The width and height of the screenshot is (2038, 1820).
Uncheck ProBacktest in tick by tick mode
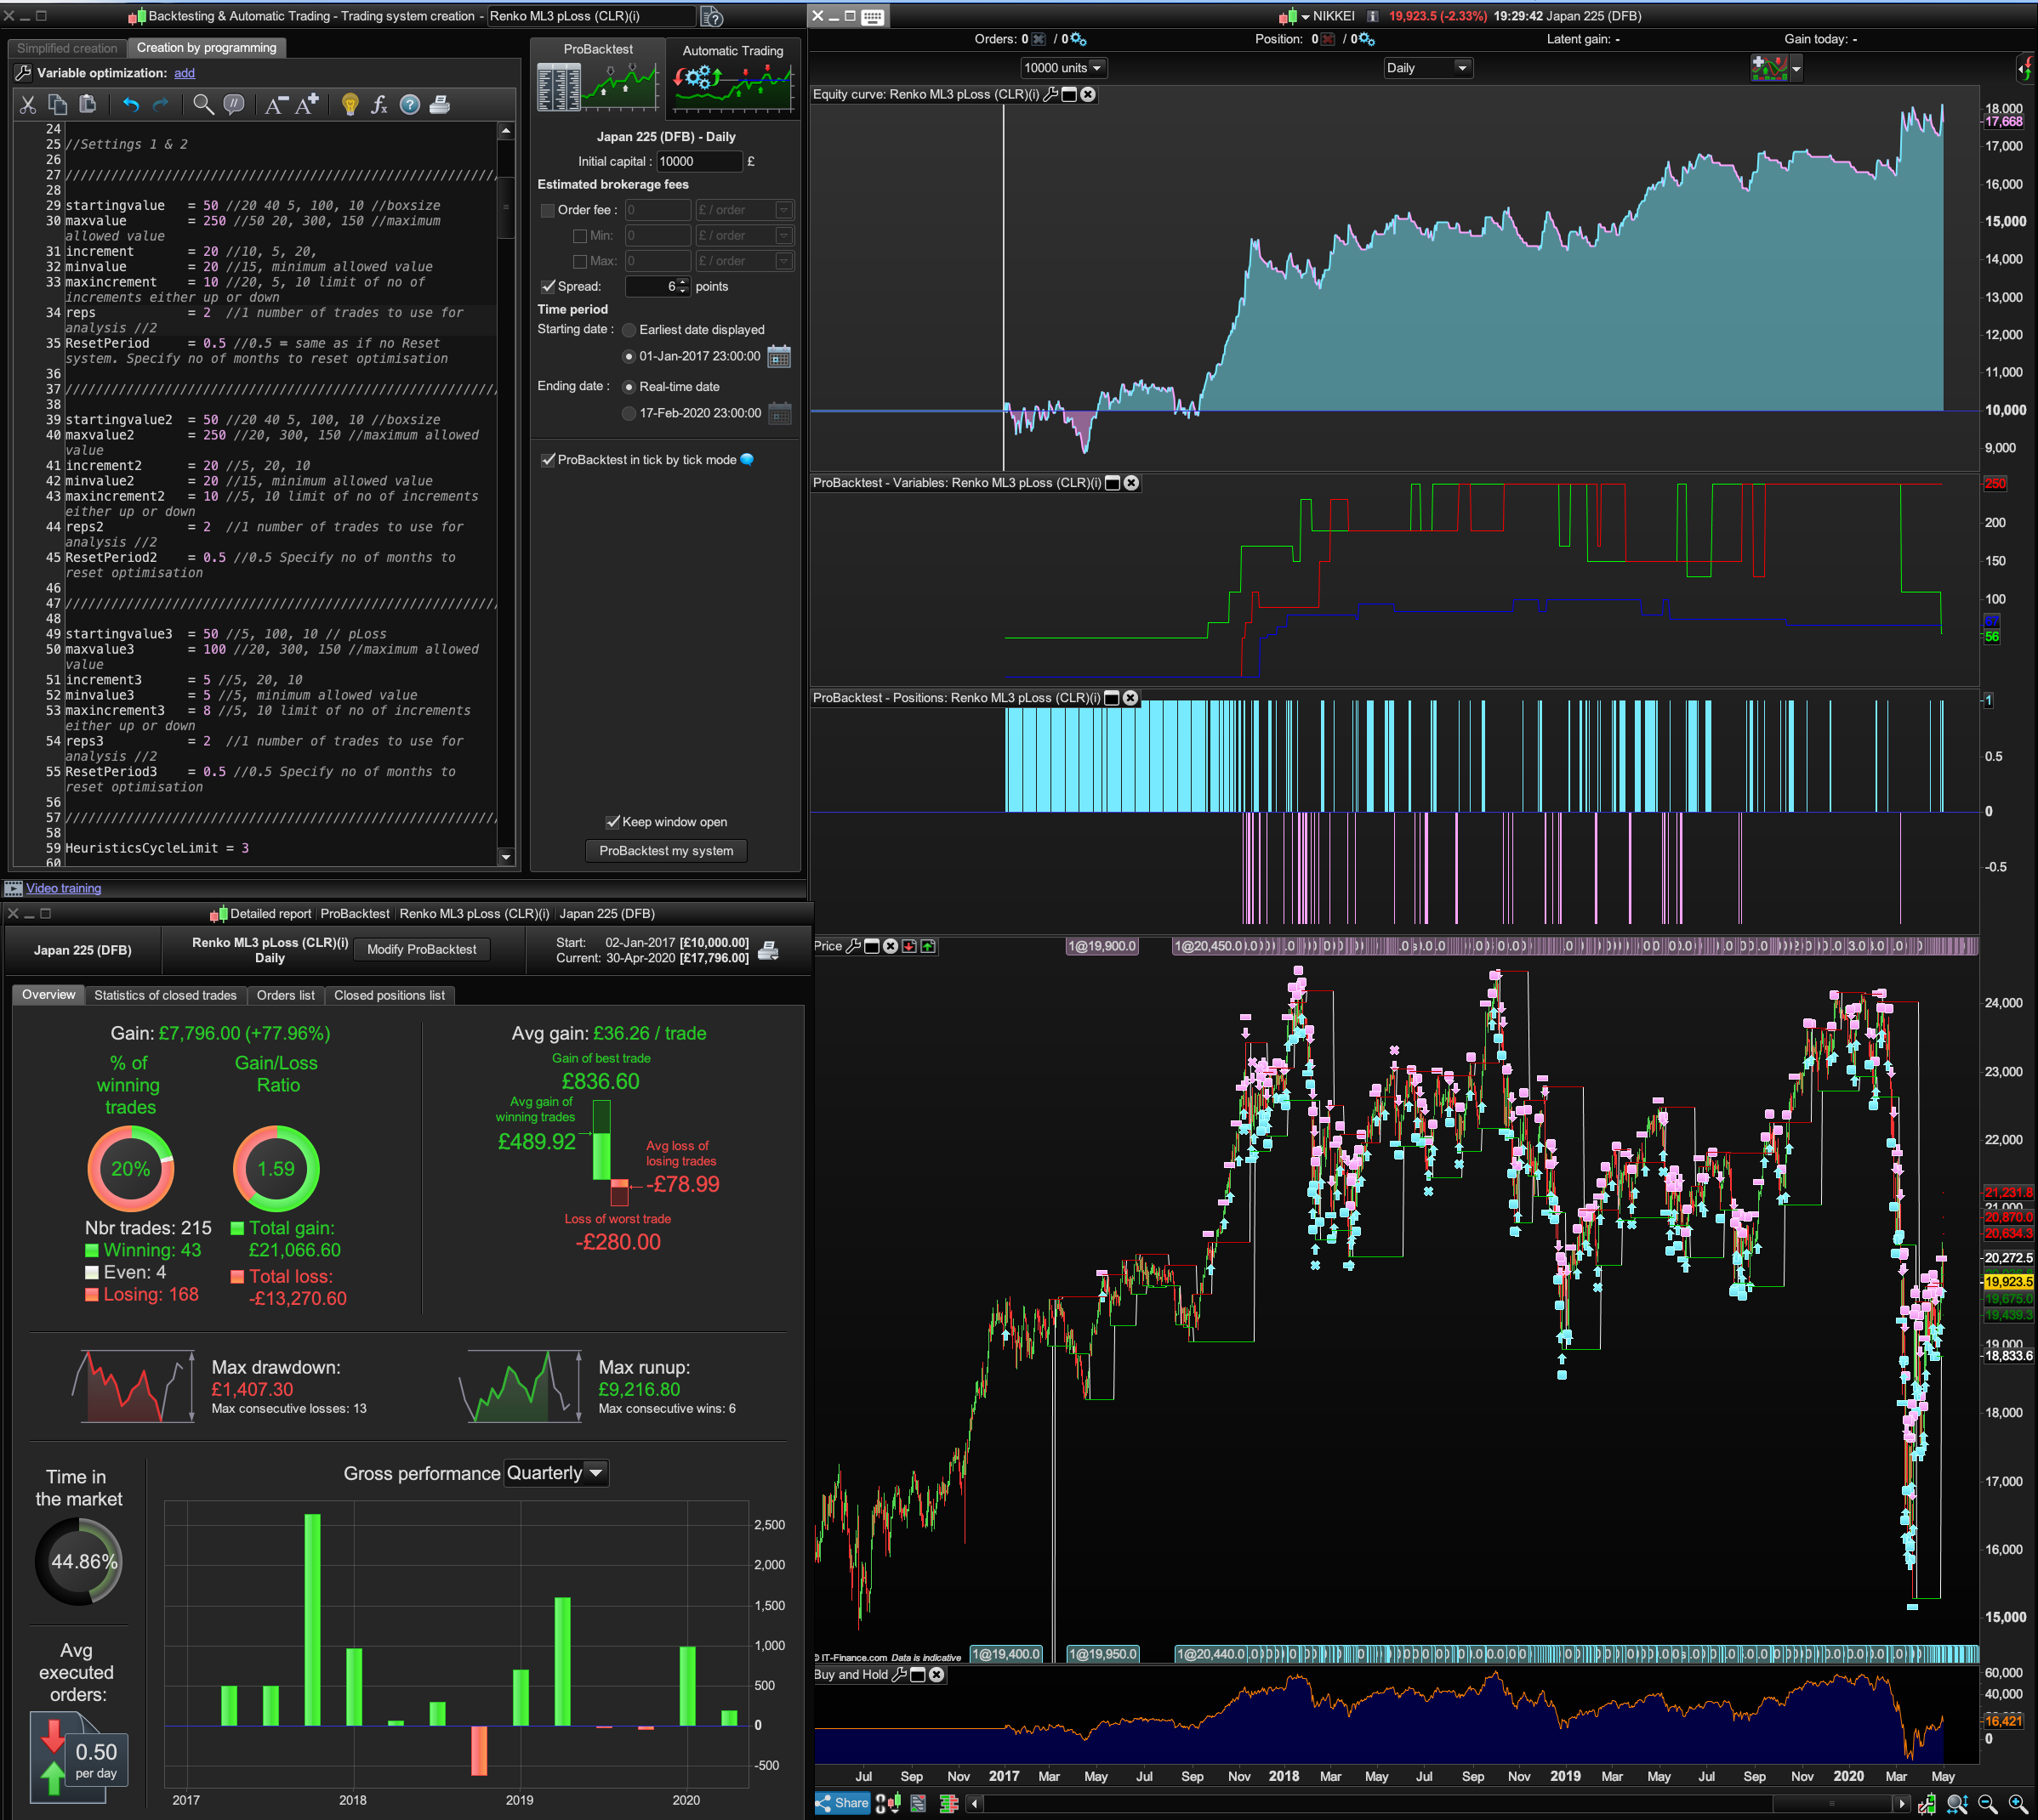click(x=547, y=460)
